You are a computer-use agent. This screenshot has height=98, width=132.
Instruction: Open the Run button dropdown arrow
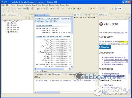[76, 8]
